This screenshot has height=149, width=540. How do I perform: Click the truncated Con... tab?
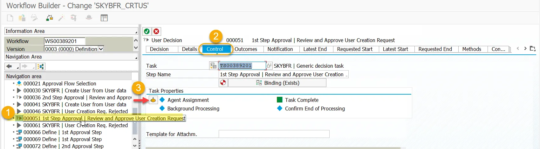tap(498, 49)
